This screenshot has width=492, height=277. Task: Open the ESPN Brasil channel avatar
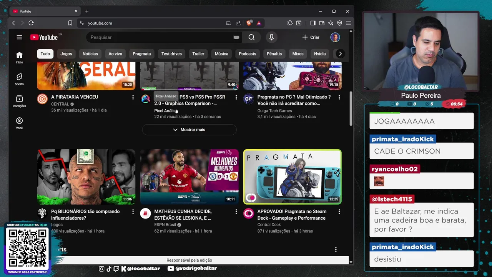pos(145,214)
